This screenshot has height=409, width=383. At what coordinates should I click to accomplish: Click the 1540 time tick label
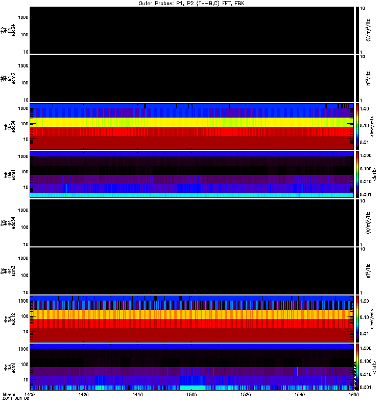coord(300,394)
